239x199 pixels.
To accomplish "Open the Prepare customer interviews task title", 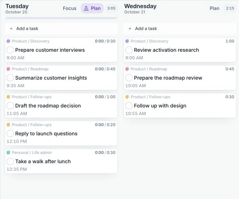I will coord(50,50).
